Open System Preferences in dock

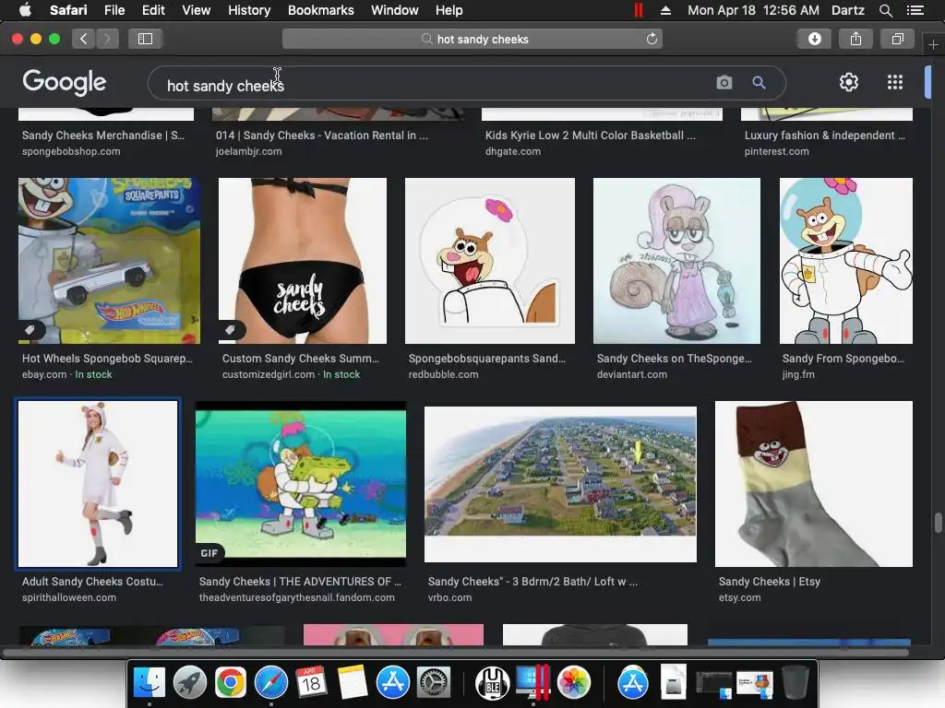pos(434,683)
